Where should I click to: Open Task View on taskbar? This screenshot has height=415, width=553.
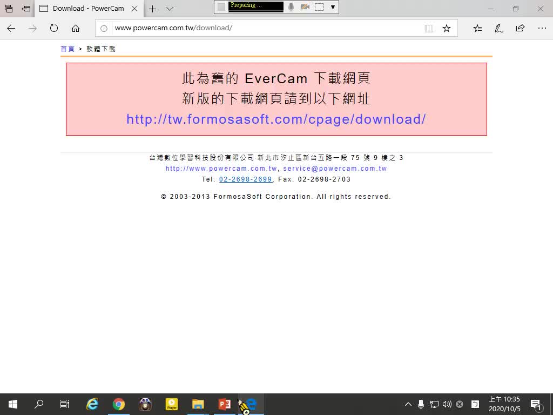[x=65, y=404]
